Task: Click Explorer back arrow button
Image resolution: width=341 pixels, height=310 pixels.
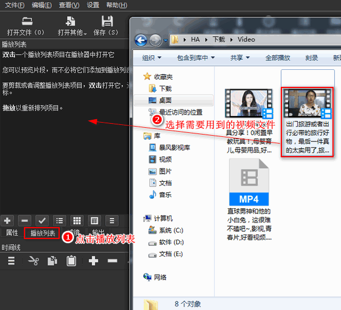Action: 141,40
